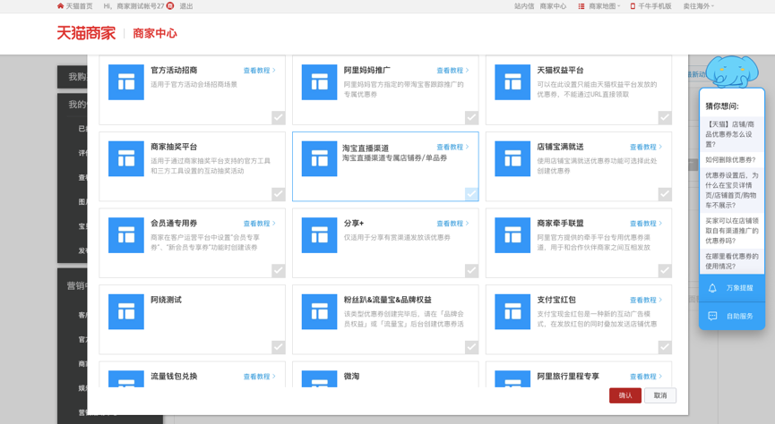Open 万象提醒 in assistant panel
The image size is (775, 424).
(732, 288)
